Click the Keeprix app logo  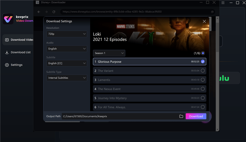click(x=8, y=19)
